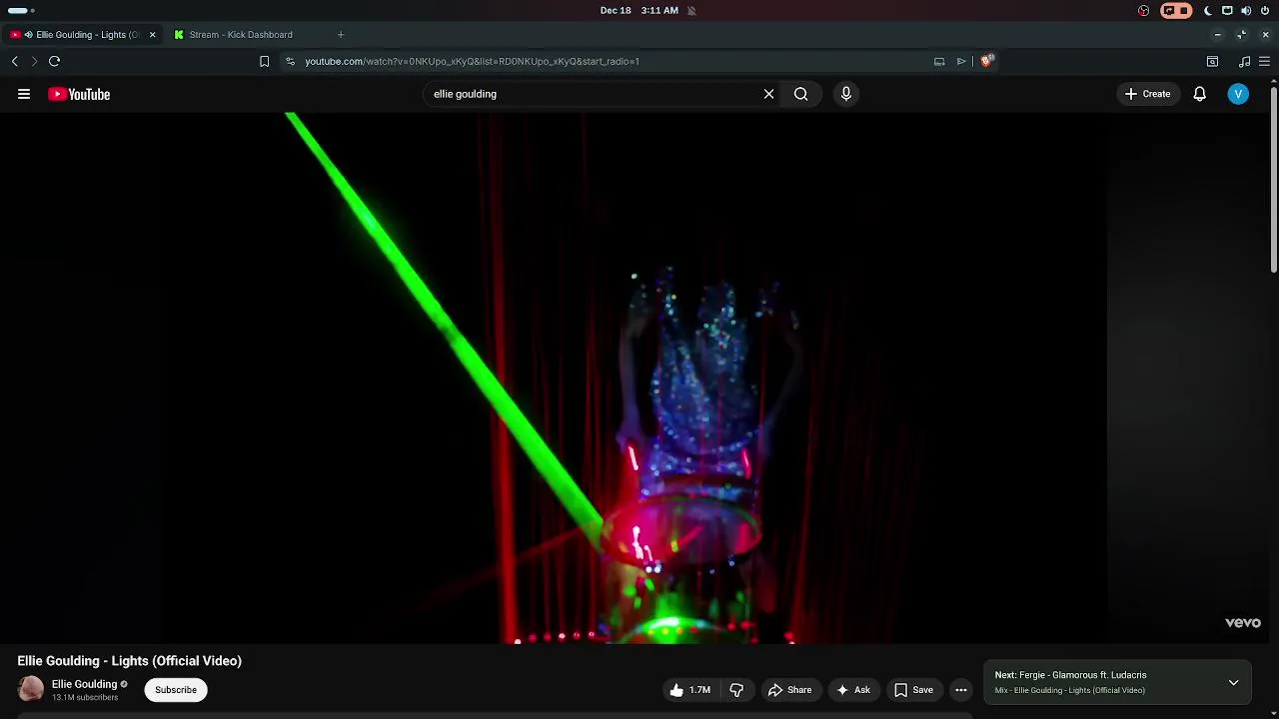Bookmark this page
The height and width of the screenshot is (719, 1279).
pyautogui.click(x=264, y=61)
